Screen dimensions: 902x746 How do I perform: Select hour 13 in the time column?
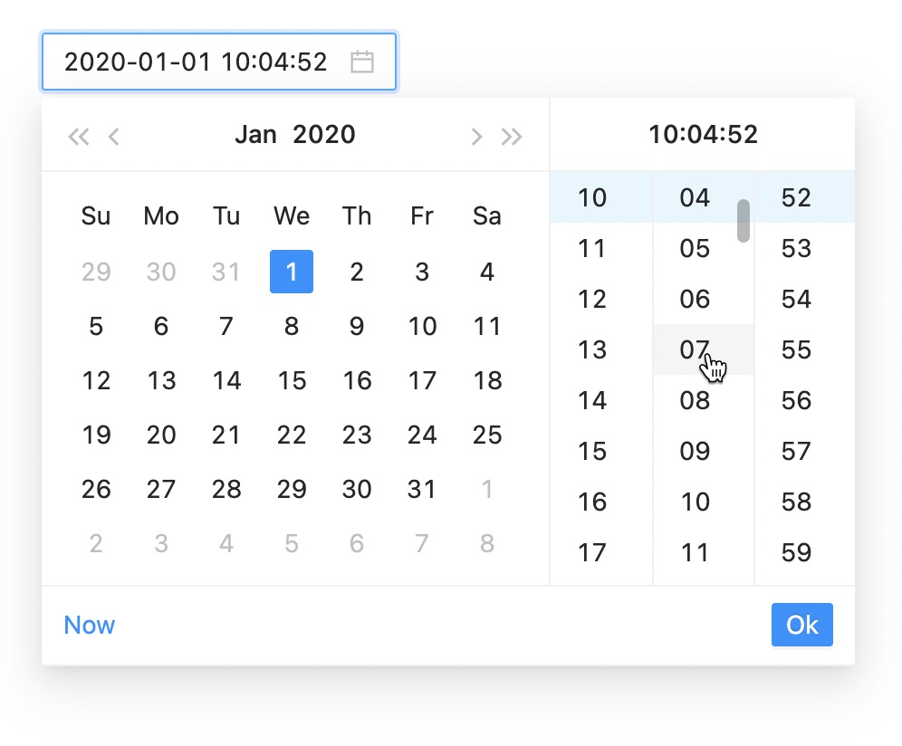tap(590, 349)
